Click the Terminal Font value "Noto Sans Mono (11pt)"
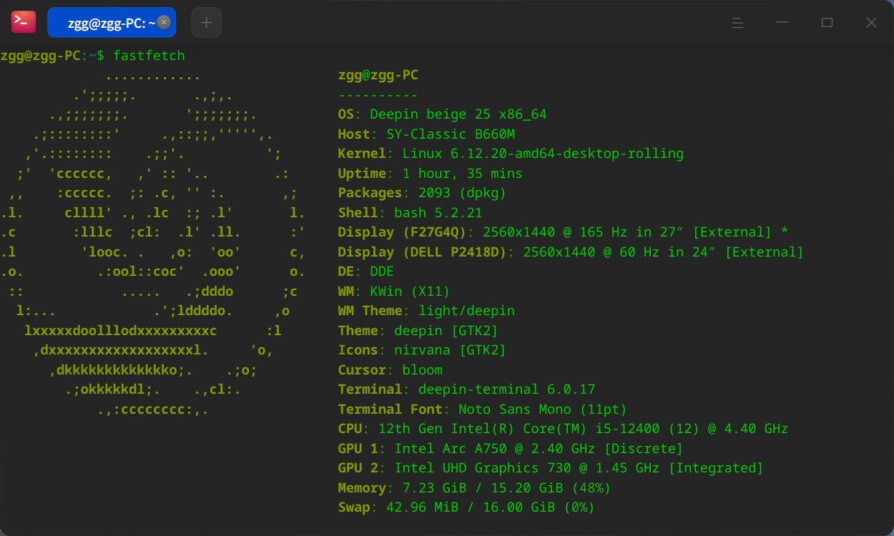 click(x=542, y=410)
